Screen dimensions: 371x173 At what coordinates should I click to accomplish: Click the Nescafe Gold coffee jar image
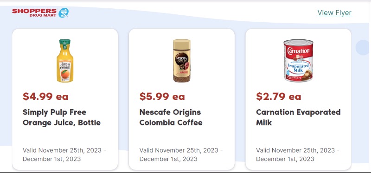tap(182, 61)
